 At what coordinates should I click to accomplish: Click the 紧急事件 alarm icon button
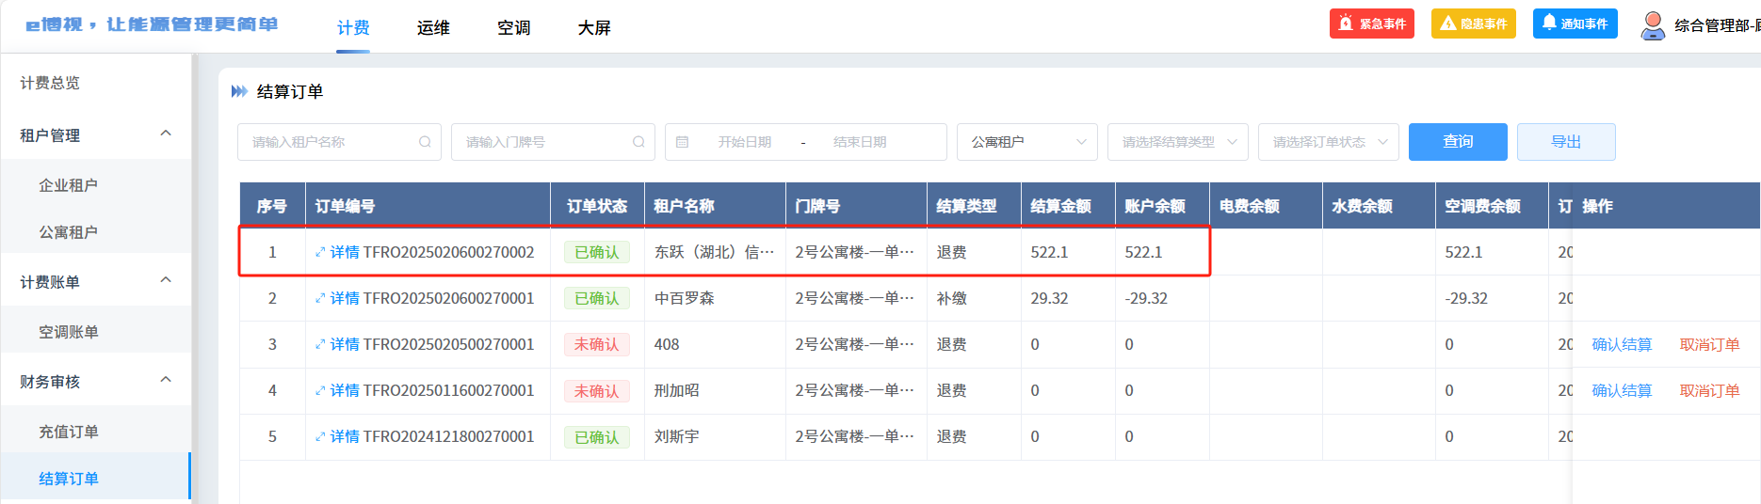(1346, 24)
